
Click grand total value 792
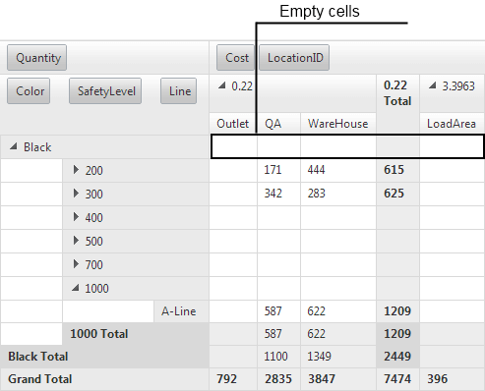233,379
